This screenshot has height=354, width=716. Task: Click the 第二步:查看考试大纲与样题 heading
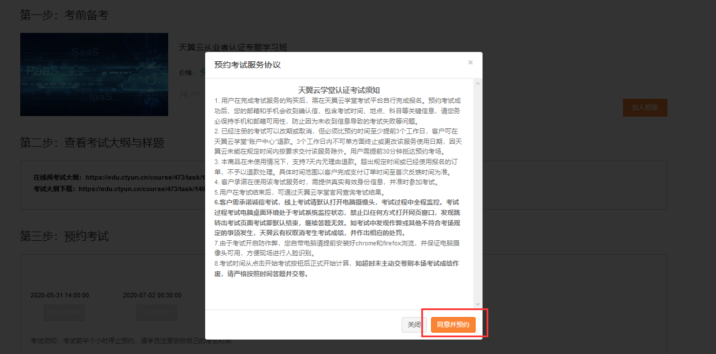coord(92,143)
